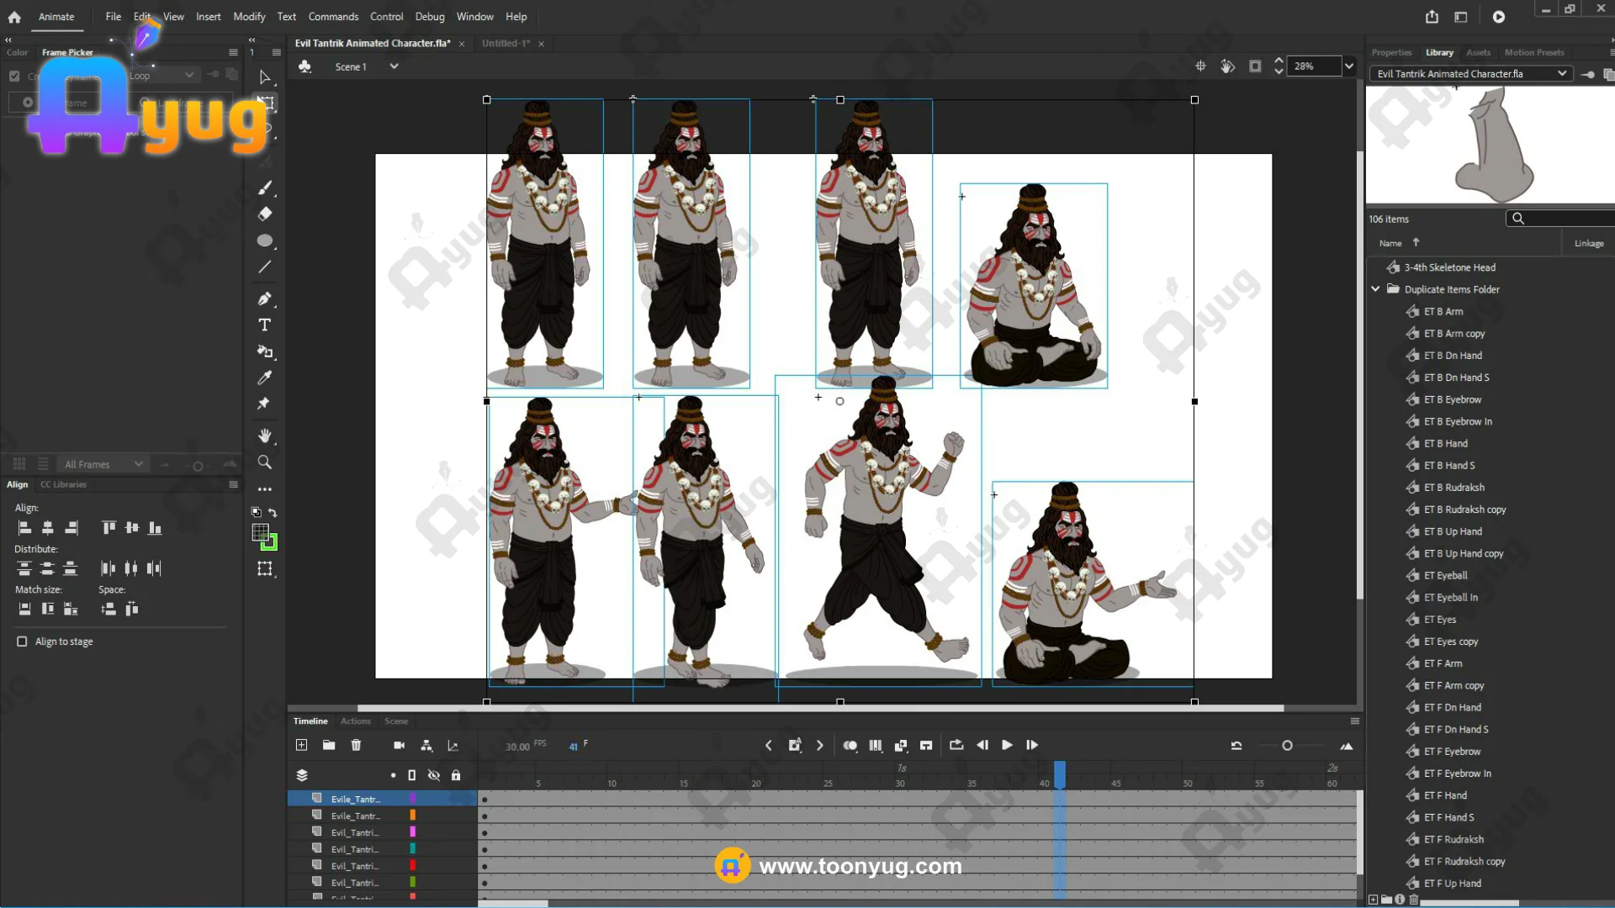The image size is (1615, 908).
Task: Select the Eraser tool in toolbar
Action: pos(264,214)
